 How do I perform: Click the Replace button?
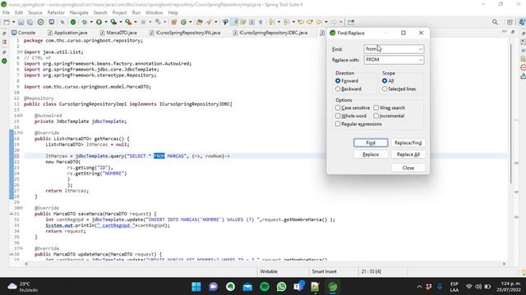coord(371,155)
